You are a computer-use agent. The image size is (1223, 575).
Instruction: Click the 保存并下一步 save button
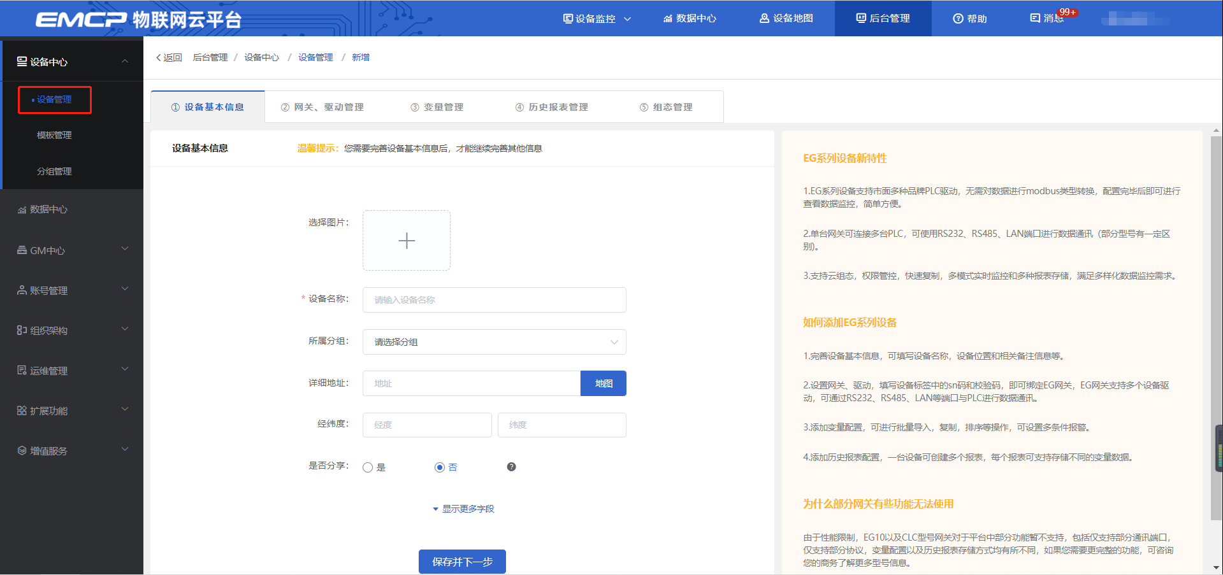coord(461,561)
